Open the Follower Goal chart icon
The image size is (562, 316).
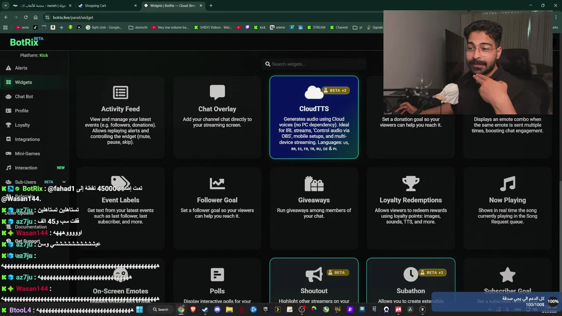[217, 183]
